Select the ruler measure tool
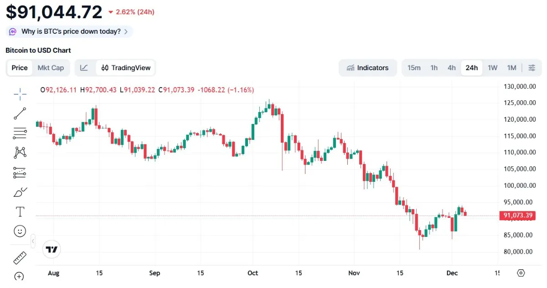The width and height of the screenshot is (547, 288). (20, 258)
